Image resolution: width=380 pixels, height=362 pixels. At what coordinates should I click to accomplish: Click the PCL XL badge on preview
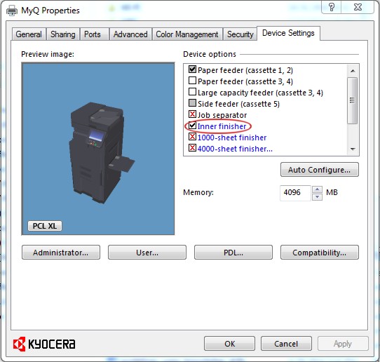pyautogui.click(x=45, y=226)
